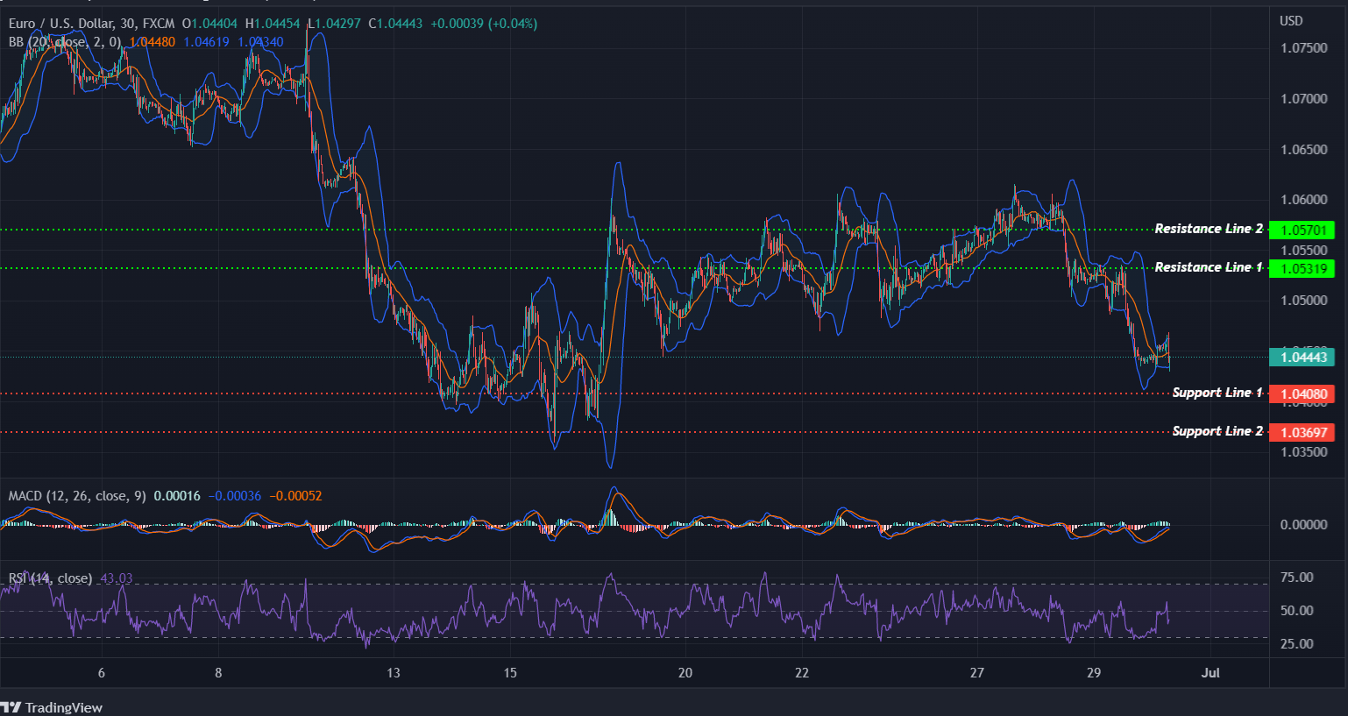Click the 20 date label on time axis

(685, 673)
